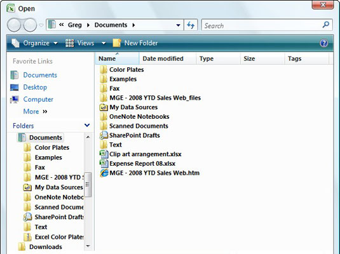Select OneNote Notebooks in Folders tree
340x254 pixels.
(x=58, y=197)
